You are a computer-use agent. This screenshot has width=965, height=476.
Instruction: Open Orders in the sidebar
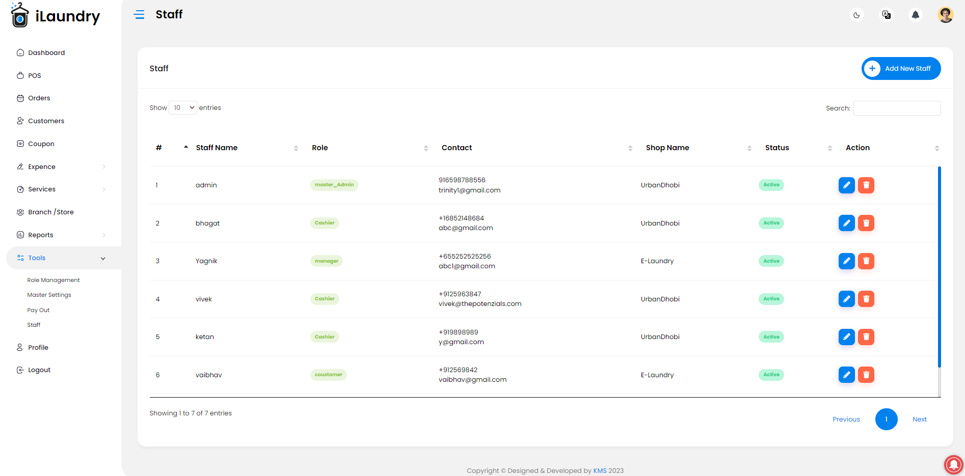tap(34, 98)
